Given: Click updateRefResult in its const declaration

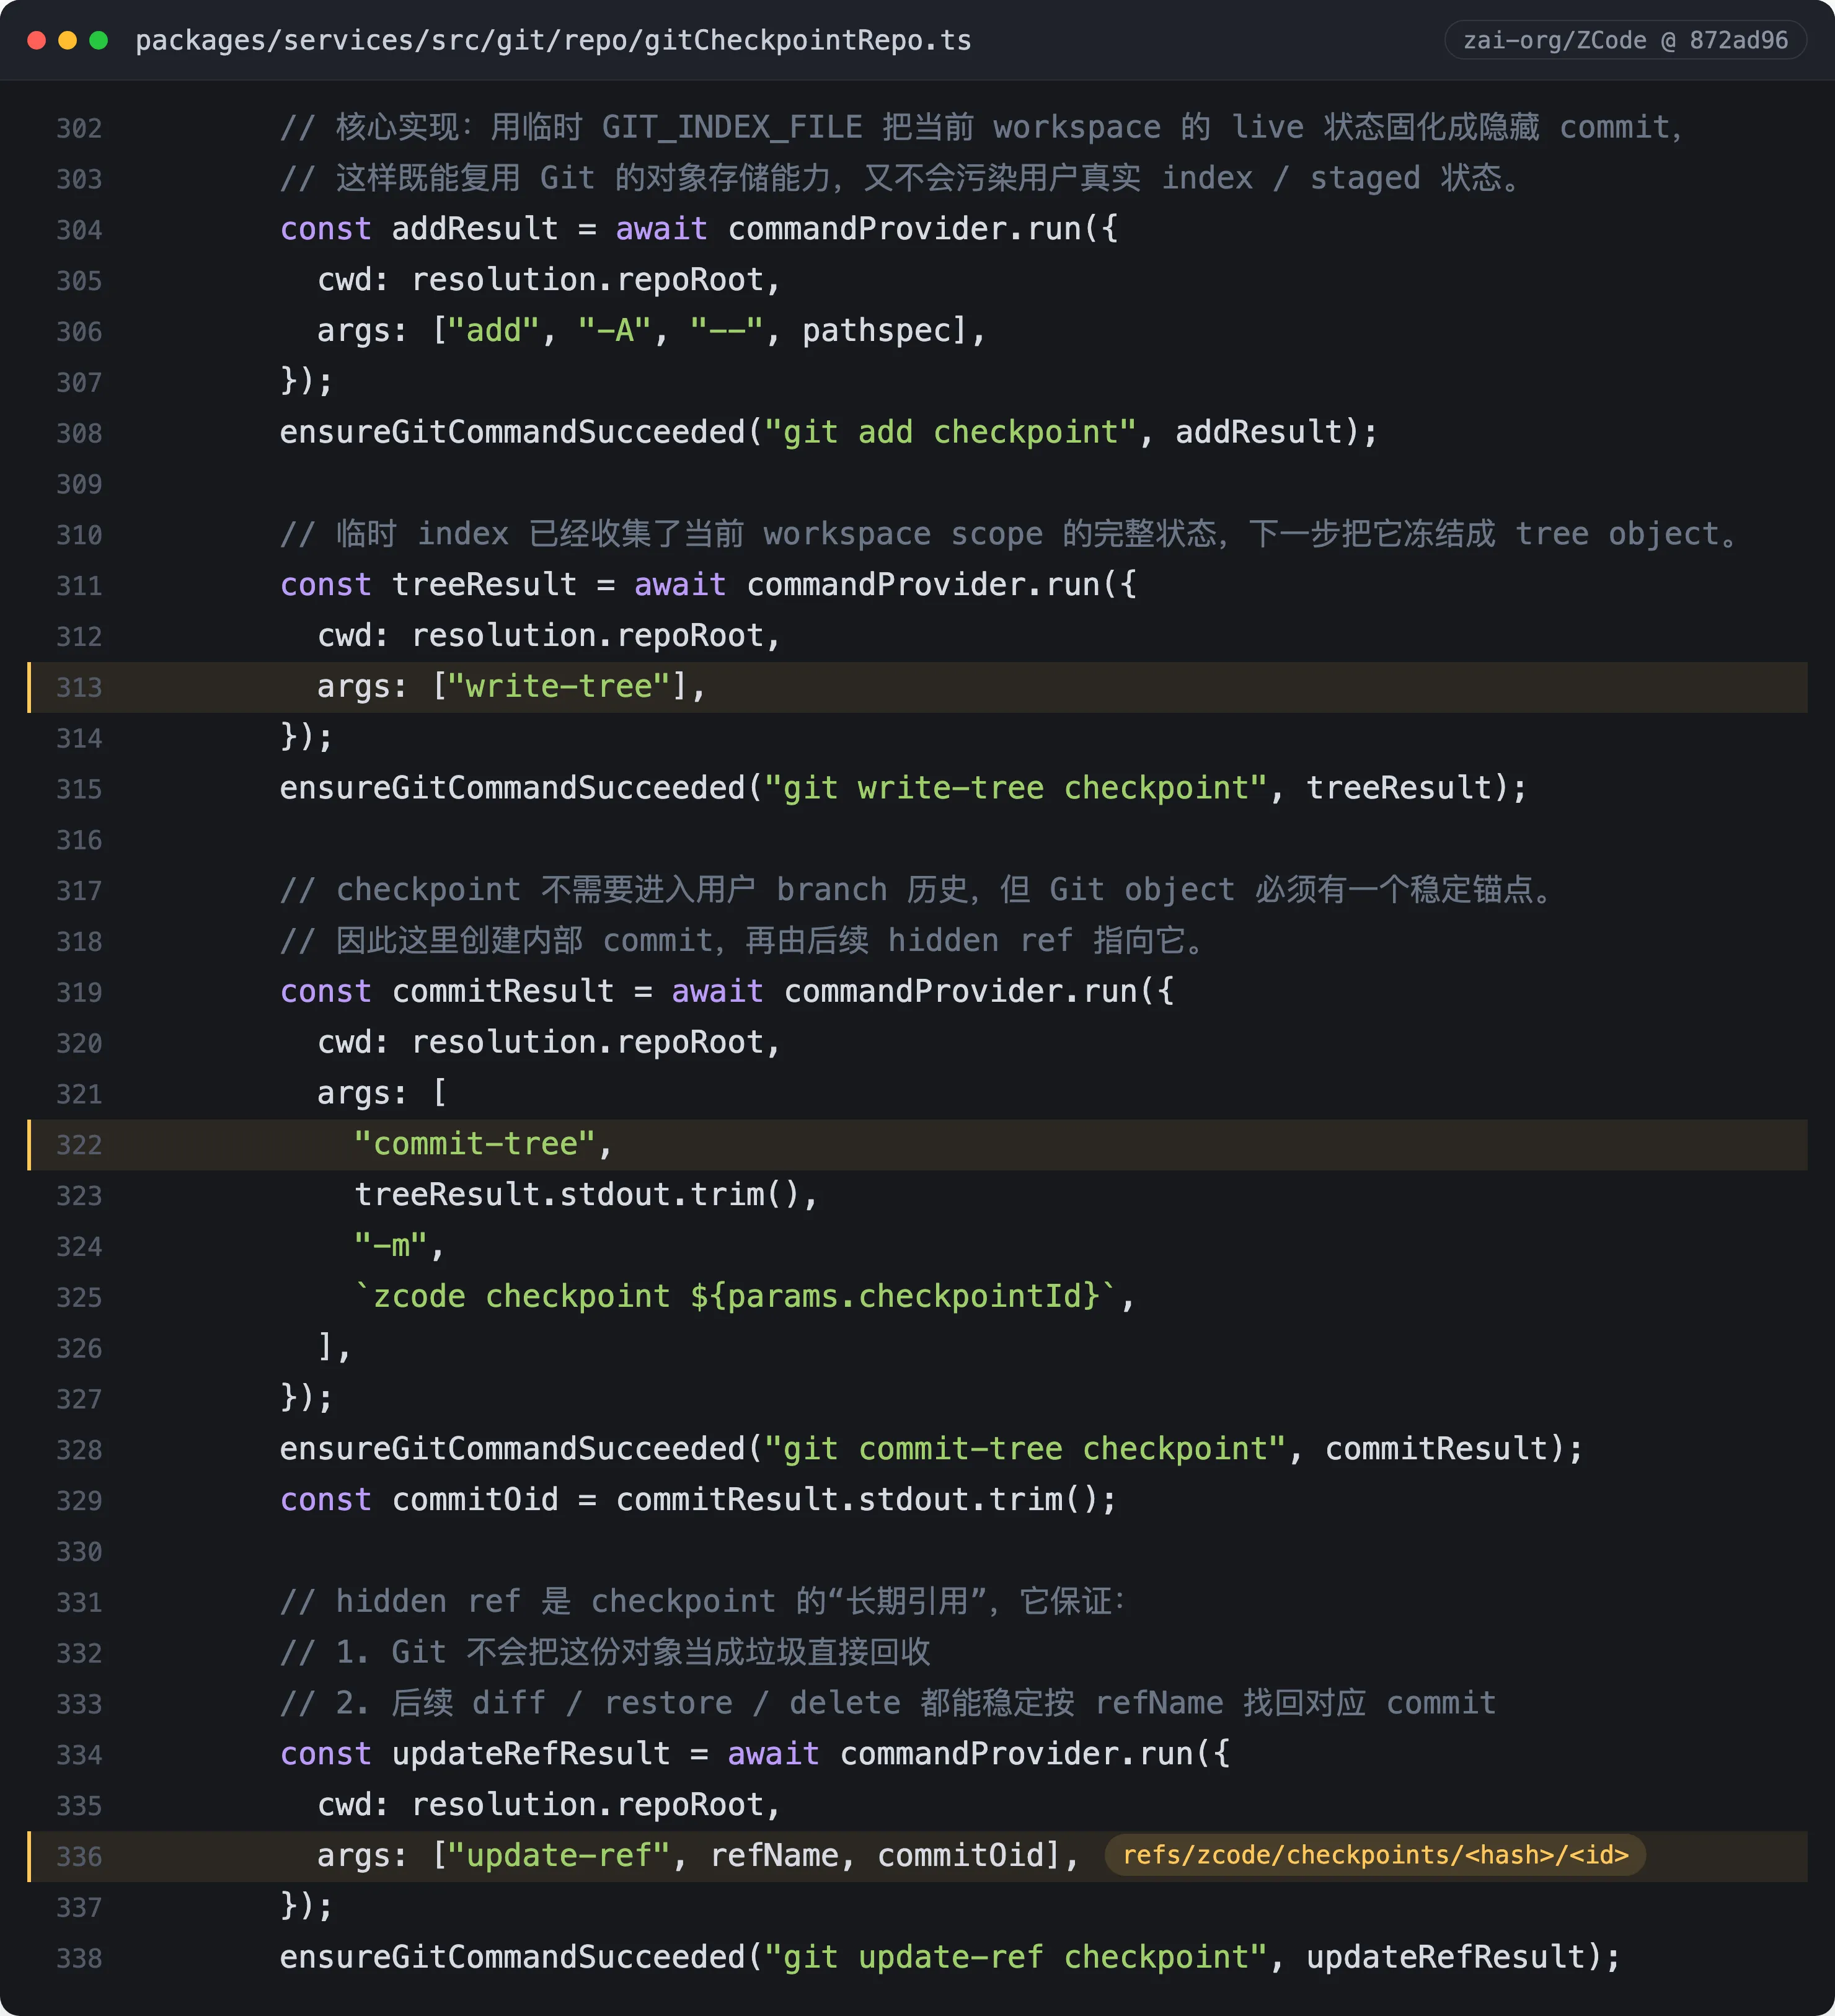Looking at the screenshot, I should tap(531, 1753).
